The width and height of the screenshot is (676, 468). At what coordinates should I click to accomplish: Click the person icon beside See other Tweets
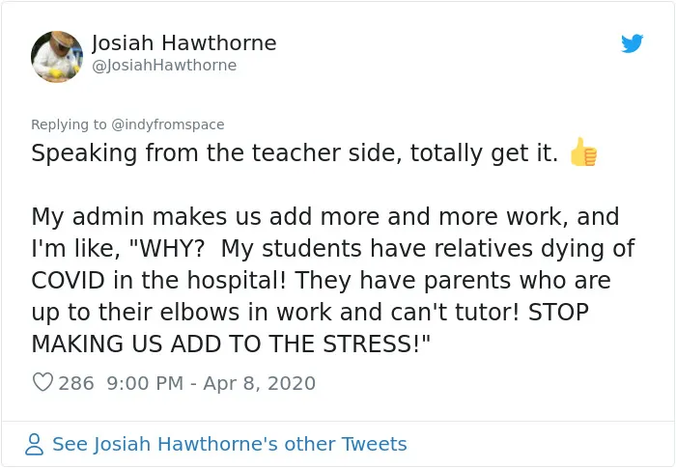click(x=34, y=444)
